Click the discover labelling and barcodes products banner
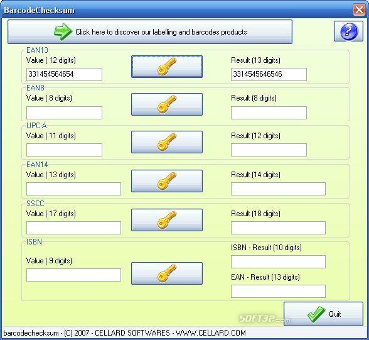This screenshot has height=340, width=369. [150, 32]
